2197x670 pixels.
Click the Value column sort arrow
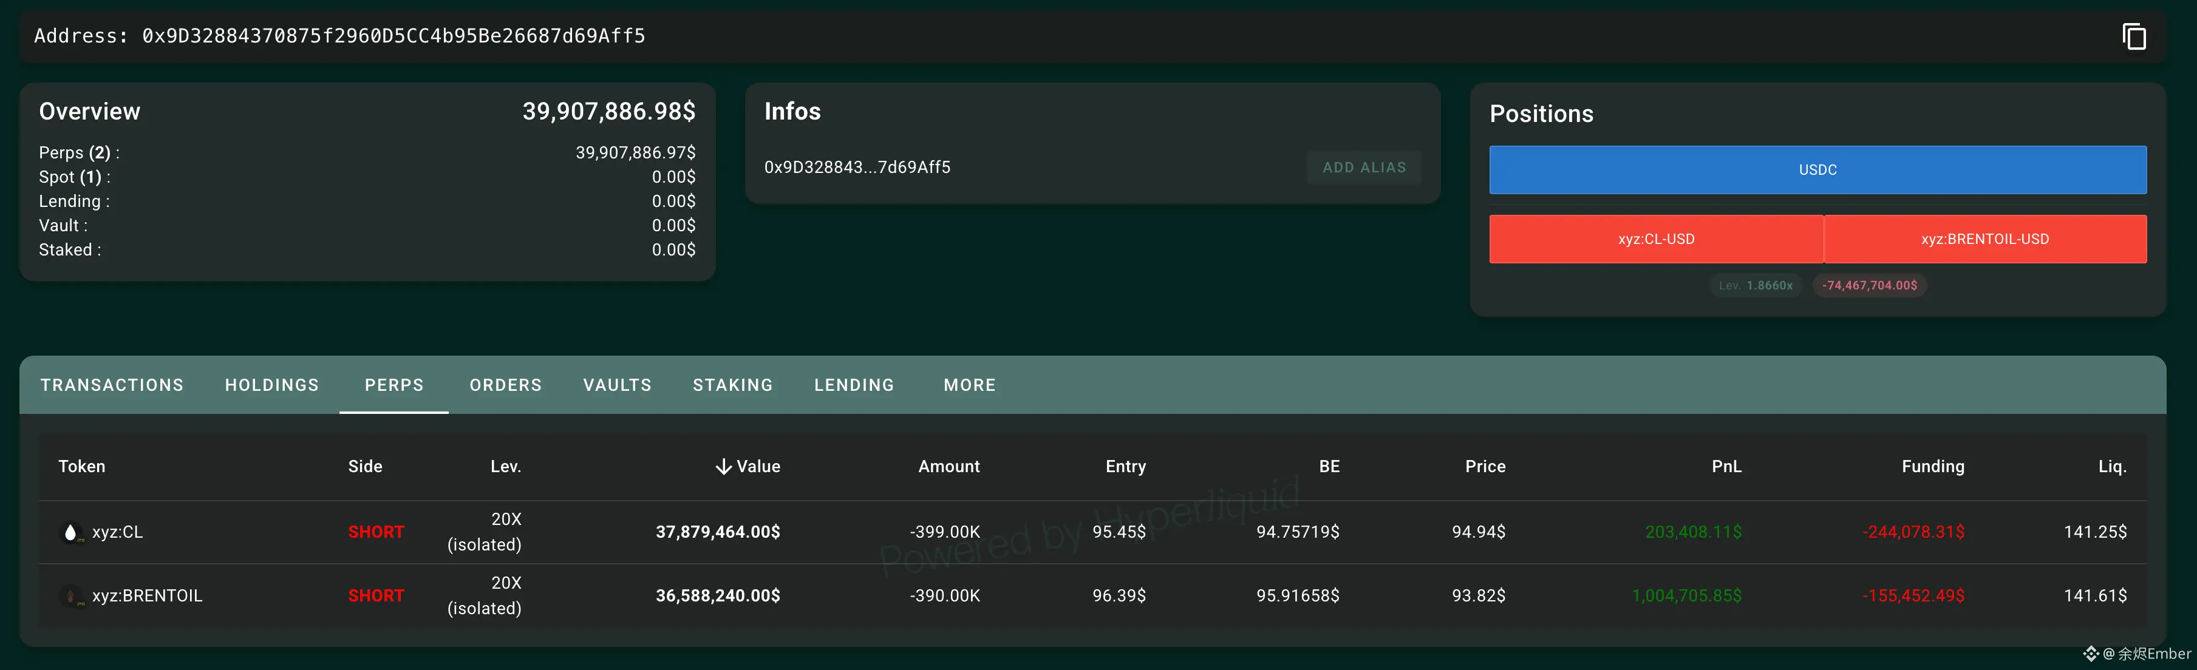(723, 466)
